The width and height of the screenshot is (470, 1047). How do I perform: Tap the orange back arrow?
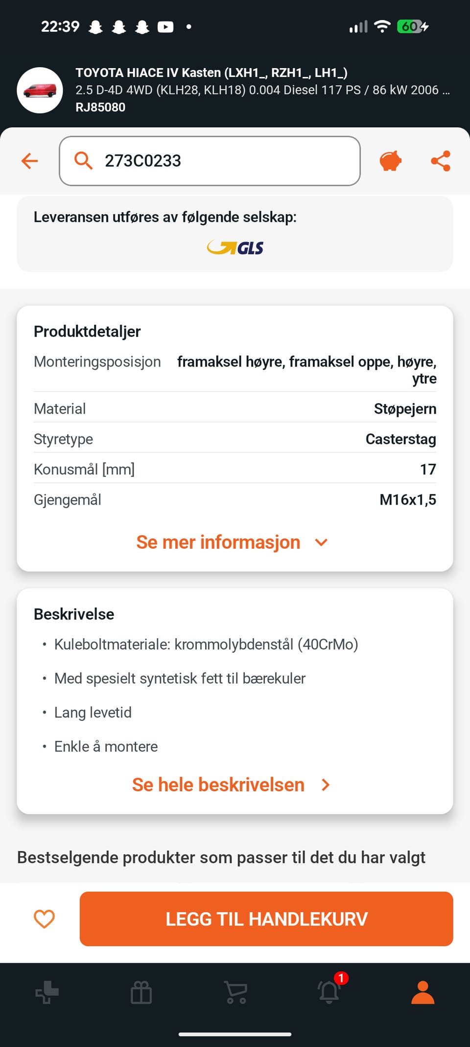[x=30, y=161]
